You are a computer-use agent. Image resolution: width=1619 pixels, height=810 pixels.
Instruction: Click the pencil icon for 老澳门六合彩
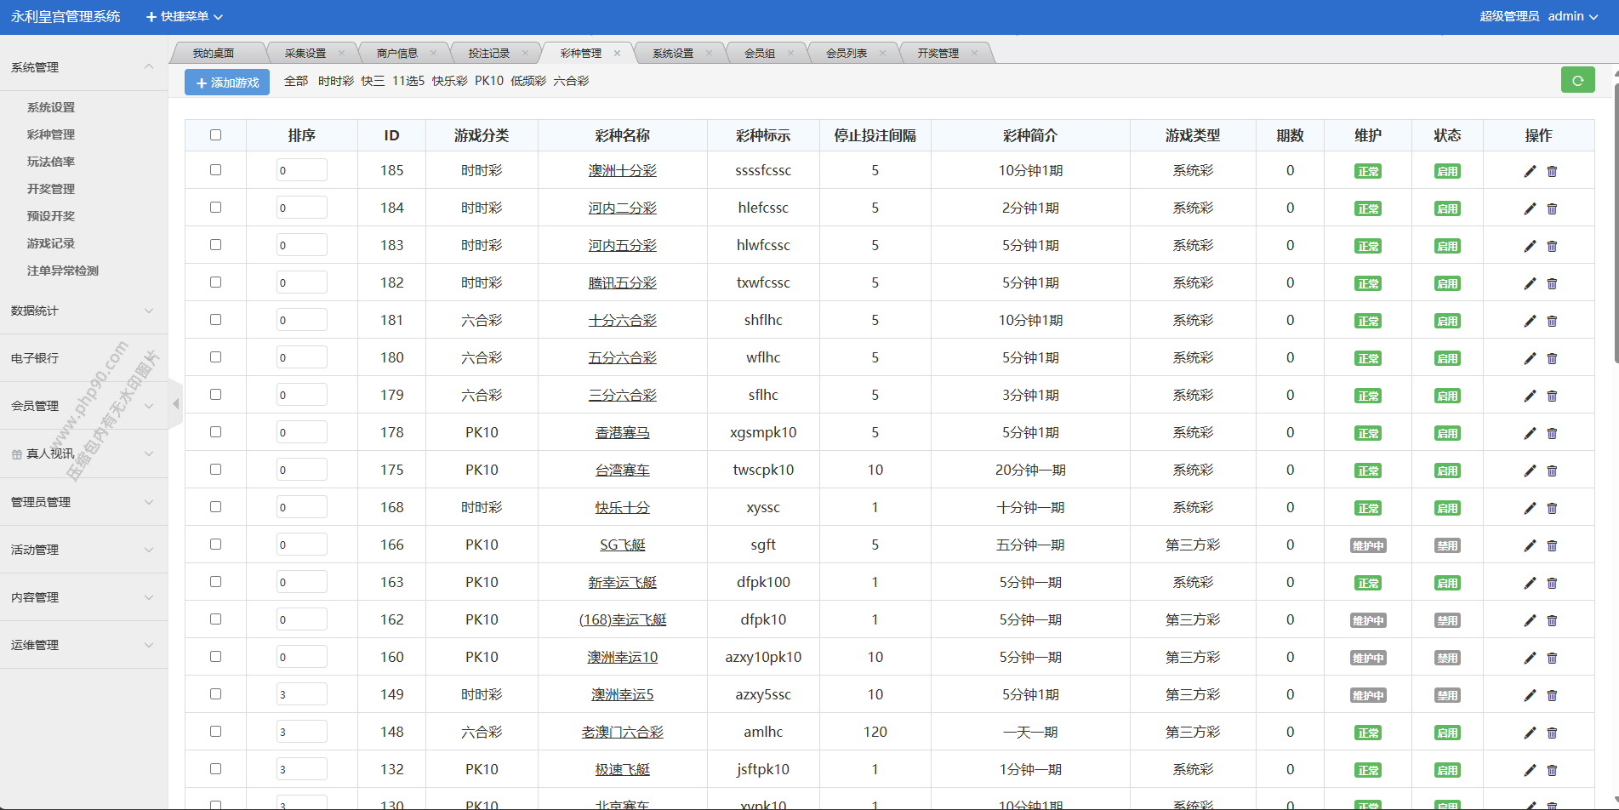click(x=1530, y=733)
